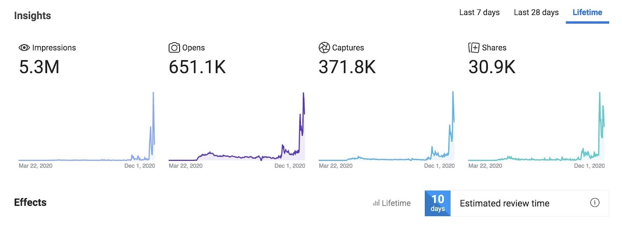
Task: Switch to Last 7 days tab
Action: click(x=479, y=12)
